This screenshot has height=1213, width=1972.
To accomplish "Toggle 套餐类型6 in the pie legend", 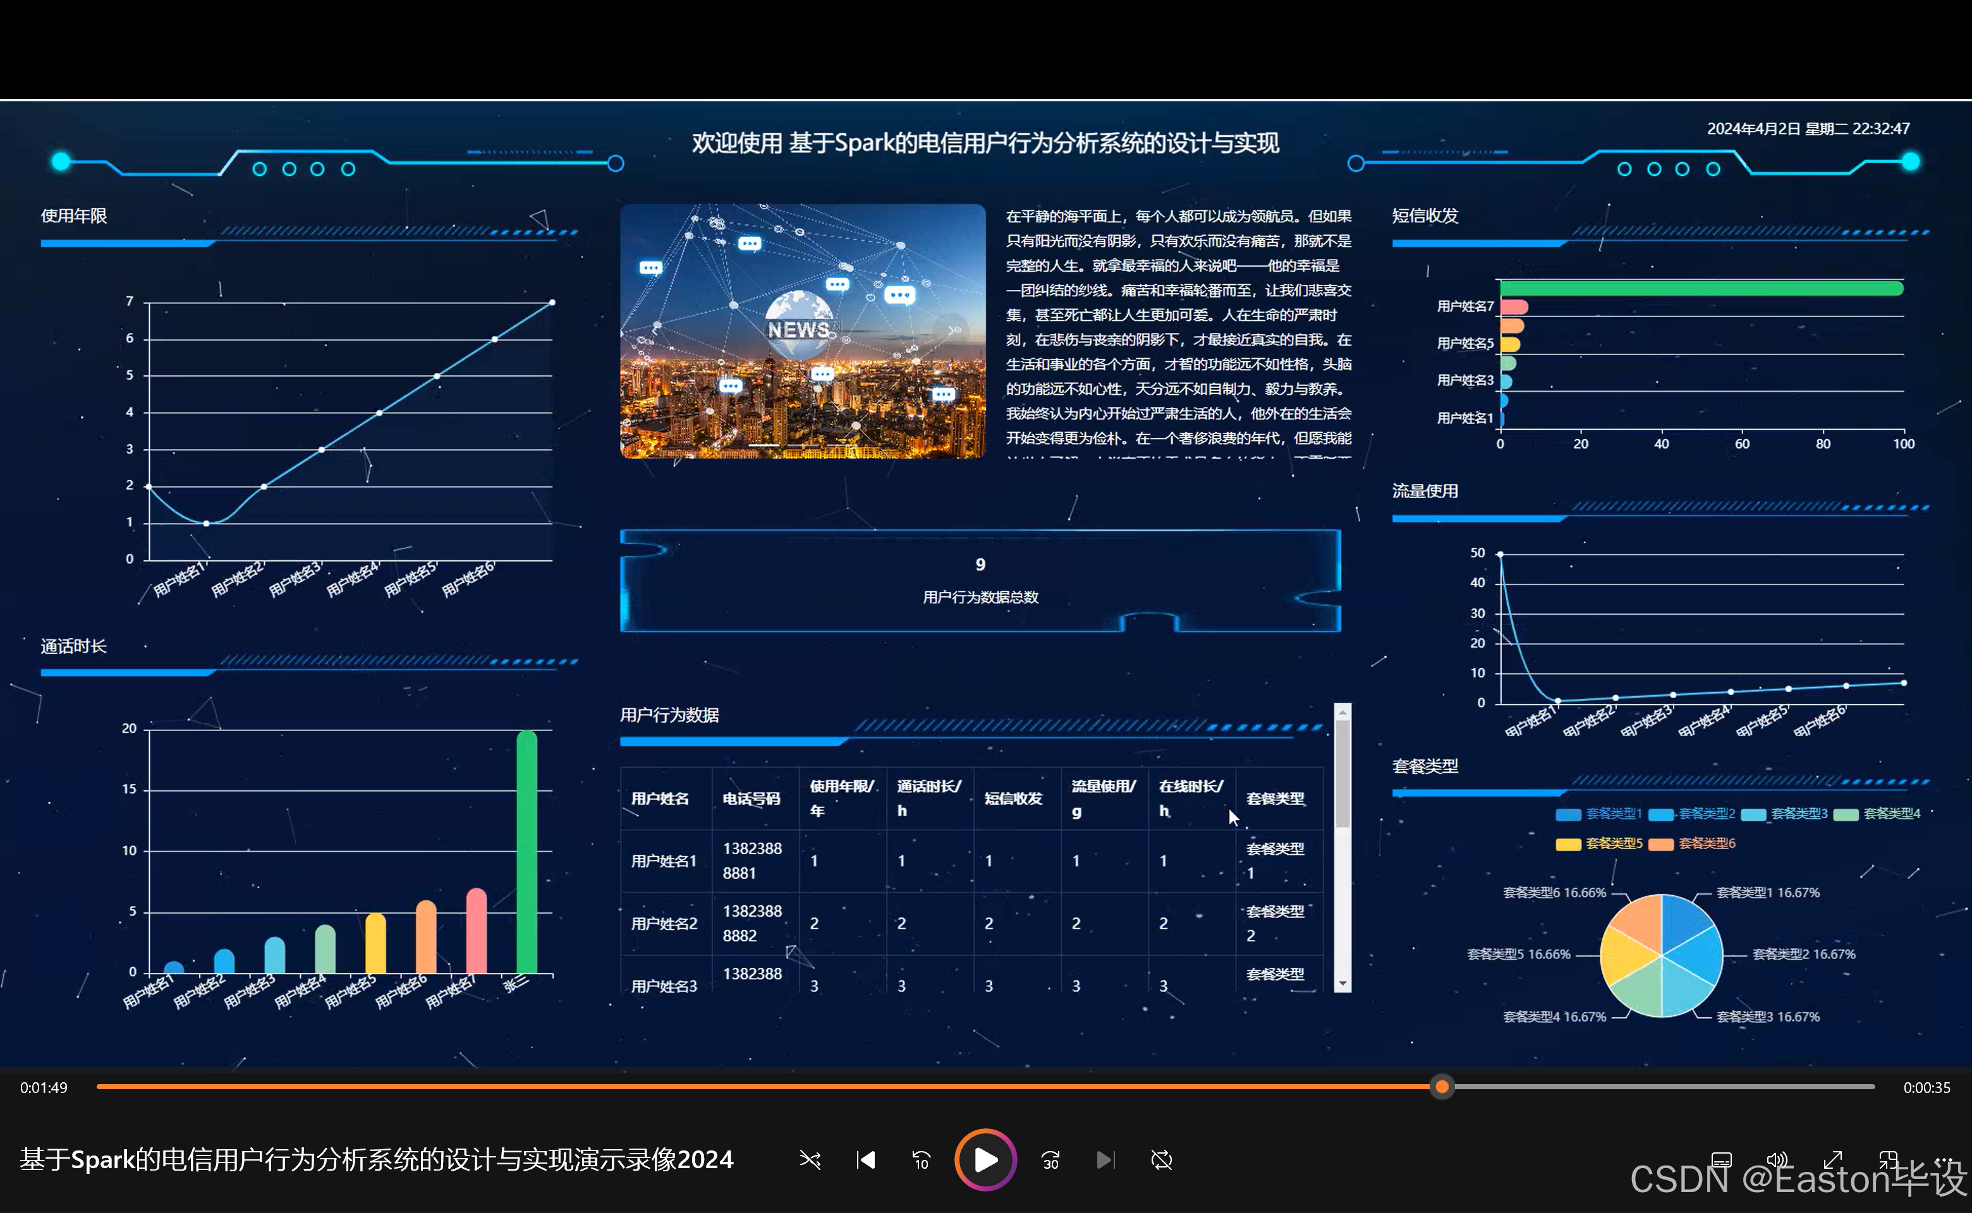I will pyautogui.click(x=1692, y=843).
